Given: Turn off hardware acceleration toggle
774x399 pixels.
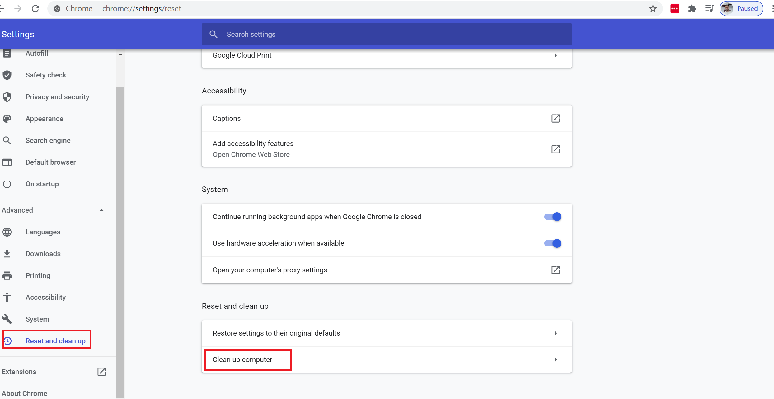Looking at the screenshot, I should [552, 243].
